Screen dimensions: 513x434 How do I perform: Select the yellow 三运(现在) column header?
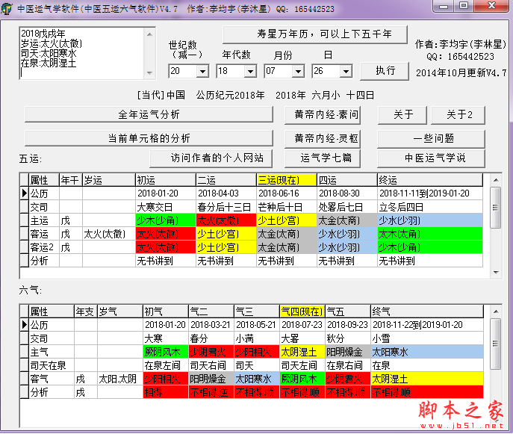(x=285, y=180)
